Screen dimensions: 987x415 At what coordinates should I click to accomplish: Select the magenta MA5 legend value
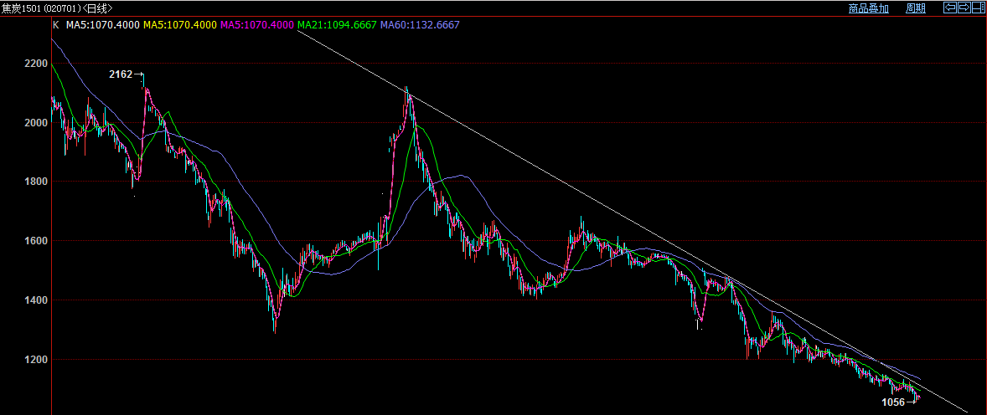256,25
